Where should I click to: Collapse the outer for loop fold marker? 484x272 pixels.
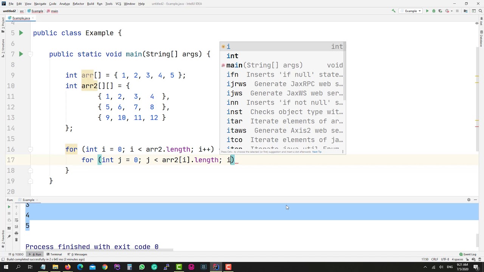click(31, 150)
